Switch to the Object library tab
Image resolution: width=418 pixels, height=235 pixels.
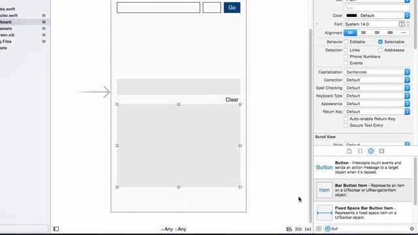click(x=371, y=151)
